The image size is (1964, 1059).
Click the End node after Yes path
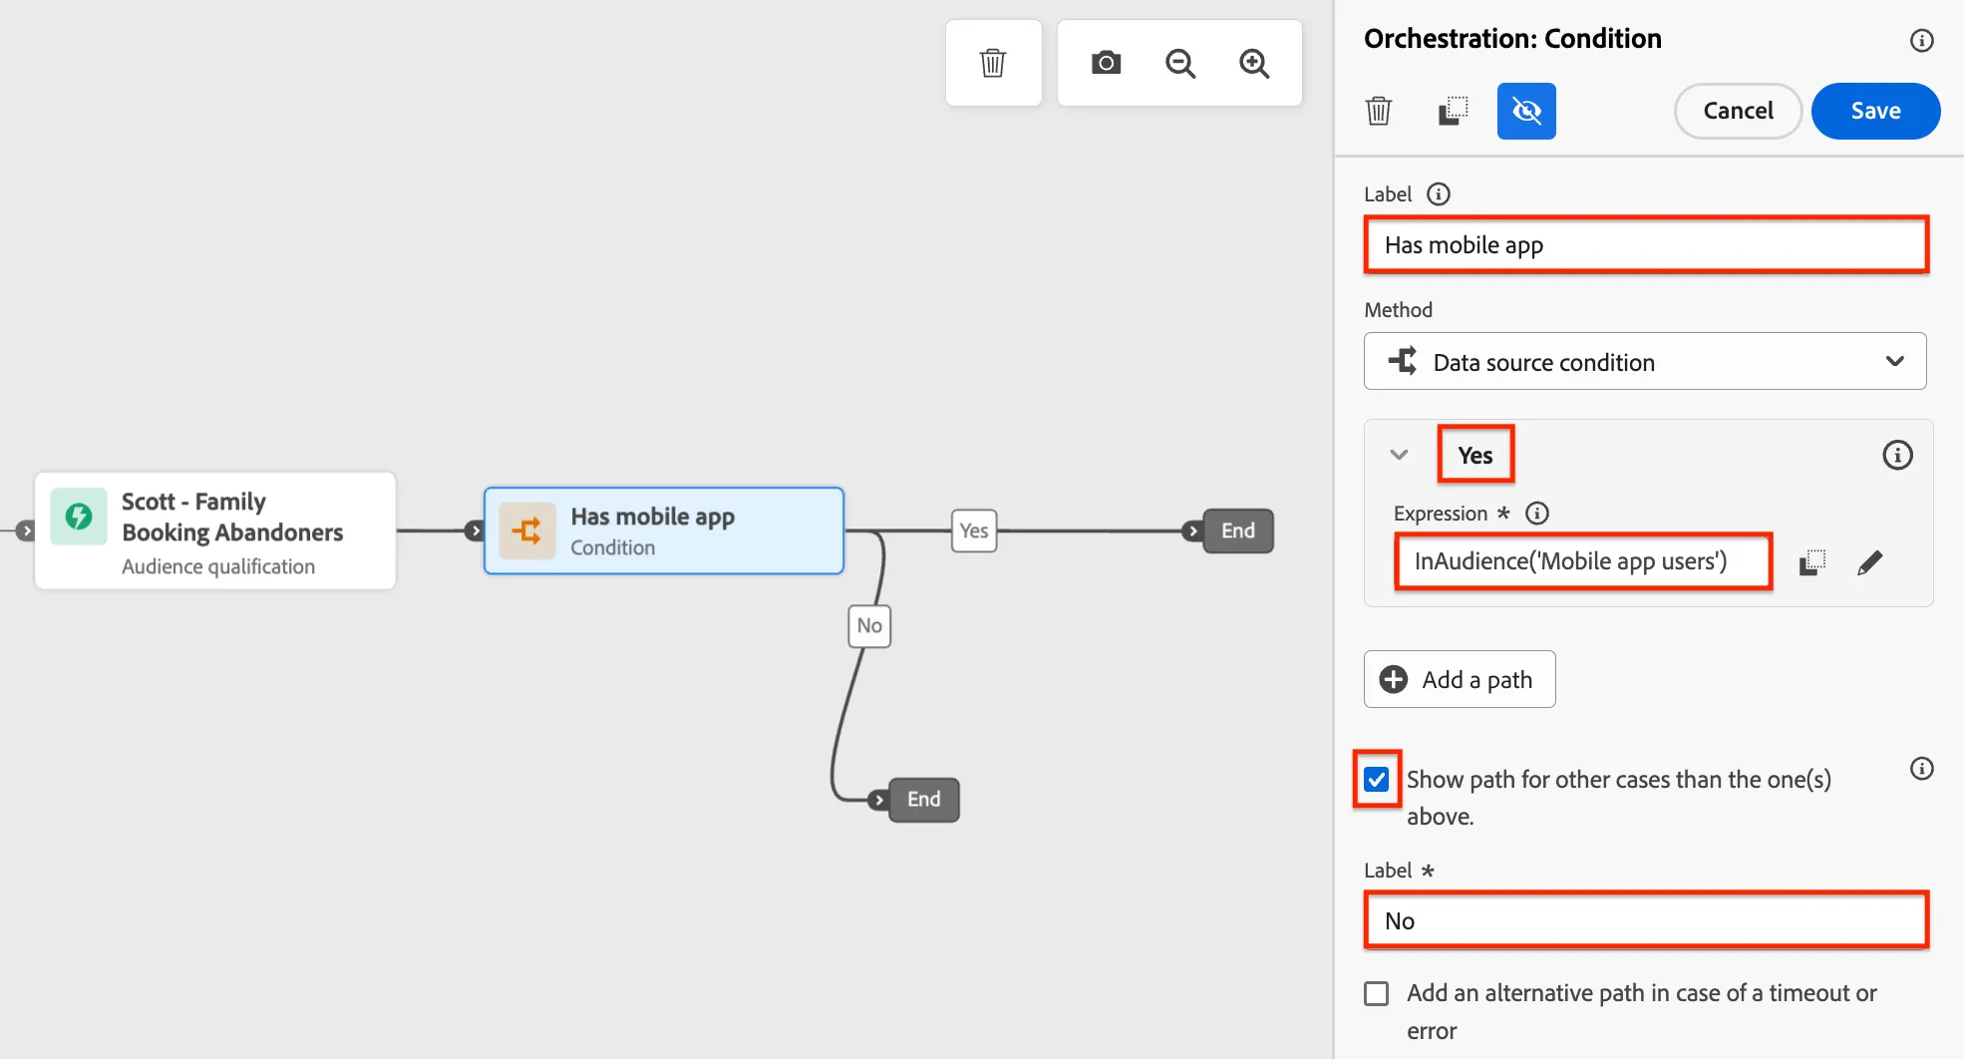(1238, 530)
